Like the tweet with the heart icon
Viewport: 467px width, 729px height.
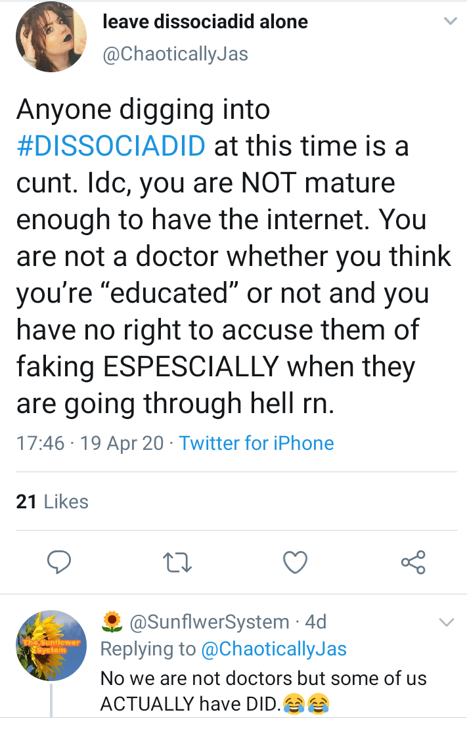tap(295, 562)
